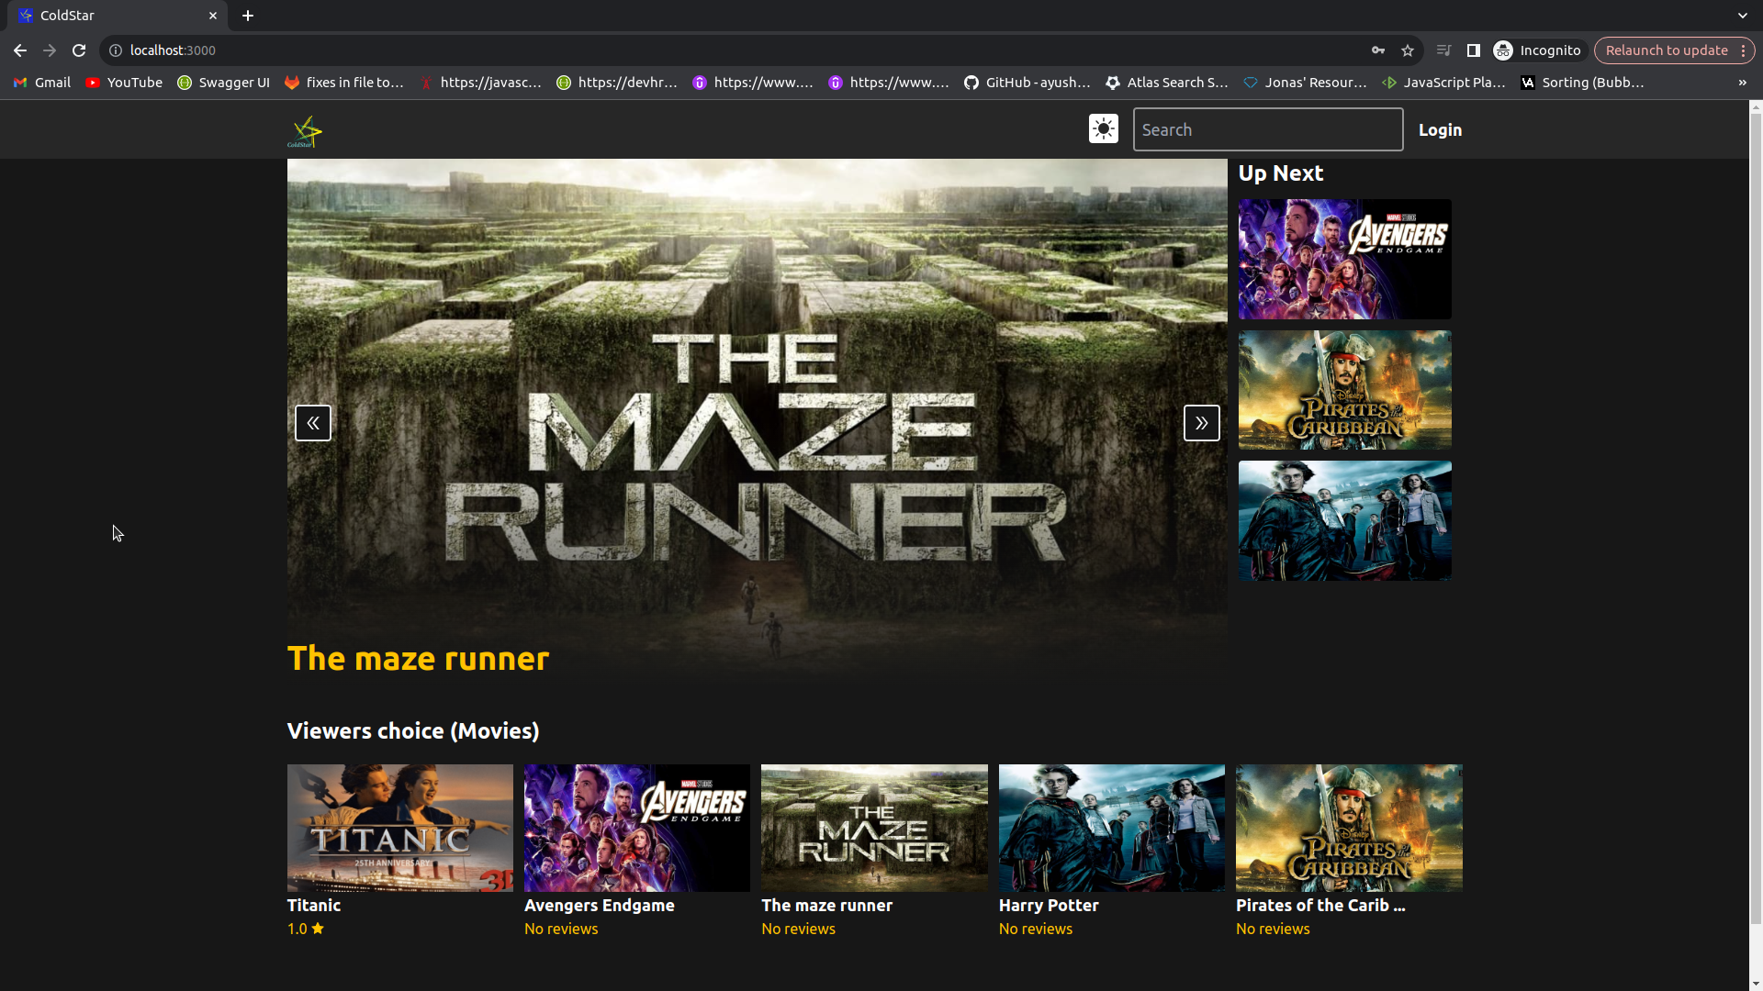Open a new tab with the plus button
1763x991 pixels.
[x=248, y=16]
